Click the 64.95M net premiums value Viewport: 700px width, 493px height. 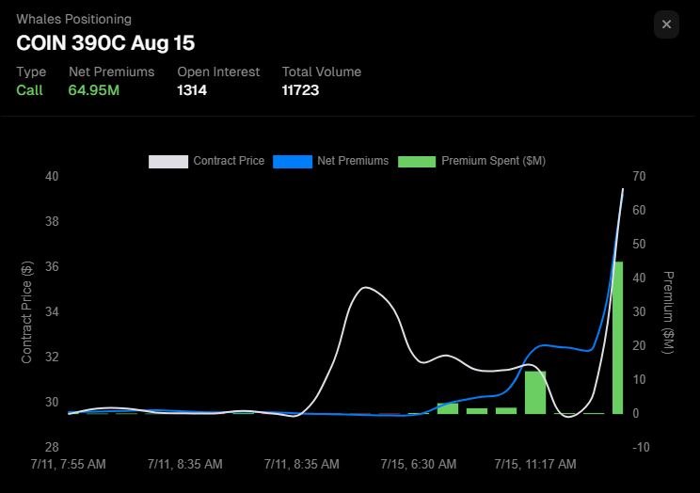pos(94,90)
